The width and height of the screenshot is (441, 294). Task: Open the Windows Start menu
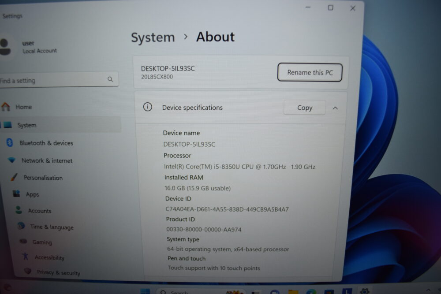point(145,291)
